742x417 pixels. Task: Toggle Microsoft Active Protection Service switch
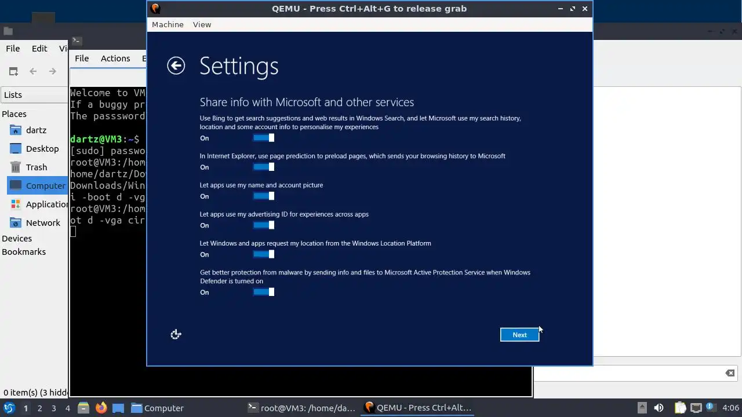coord(264,292)
